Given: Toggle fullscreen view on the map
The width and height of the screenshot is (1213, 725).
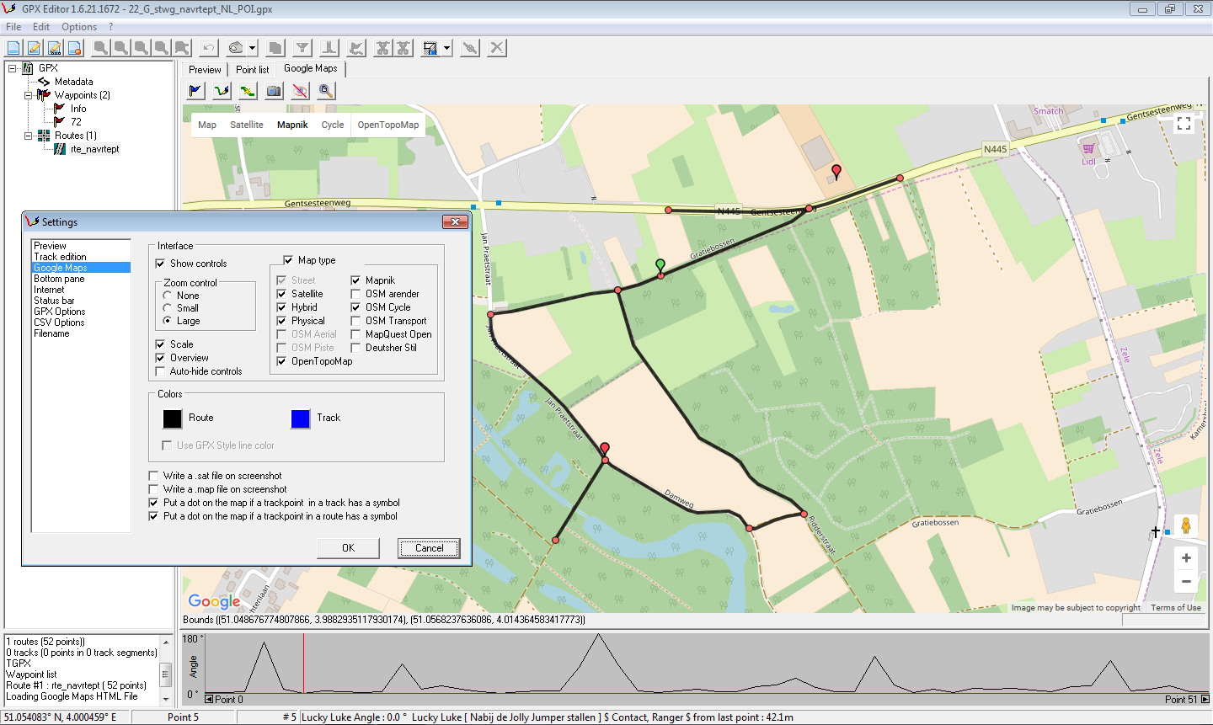Looking at the screenshot, I should click(x=1184, y=124).
